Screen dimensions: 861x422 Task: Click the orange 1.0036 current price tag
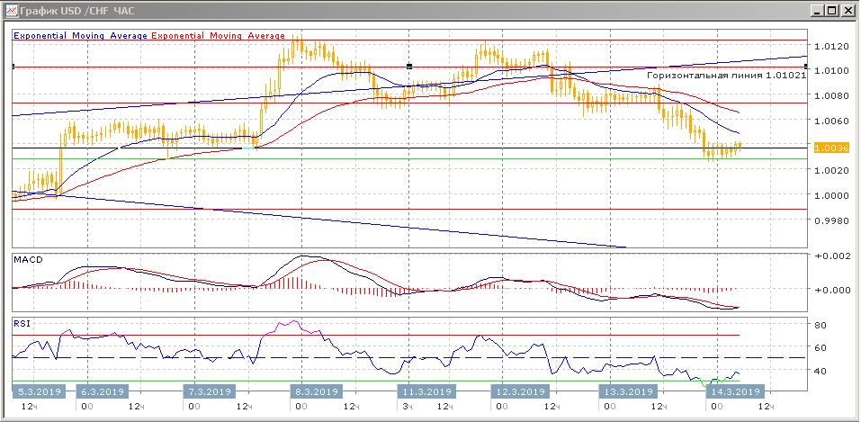pos(829,148)
